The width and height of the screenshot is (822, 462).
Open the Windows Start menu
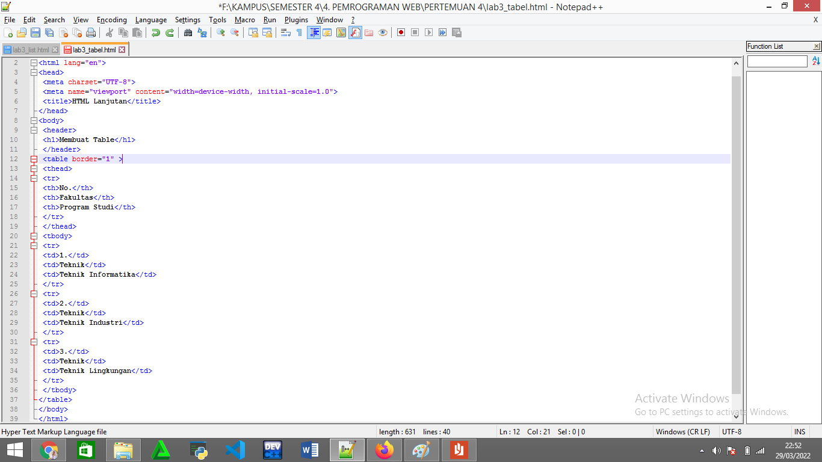(13, 449)
